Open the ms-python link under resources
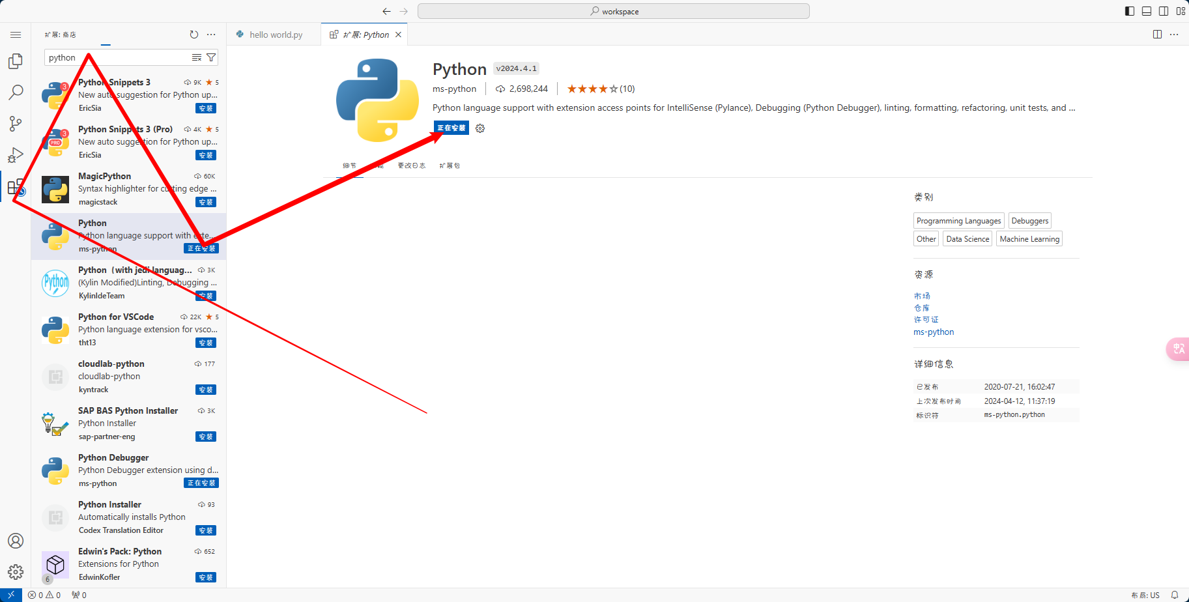Image resolution: width=1189 pixels, height=602 pixels. coord(934,332)
